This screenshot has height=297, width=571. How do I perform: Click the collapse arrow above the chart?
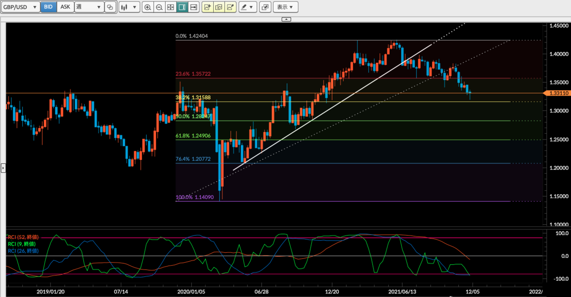click(x=285, y=20)
